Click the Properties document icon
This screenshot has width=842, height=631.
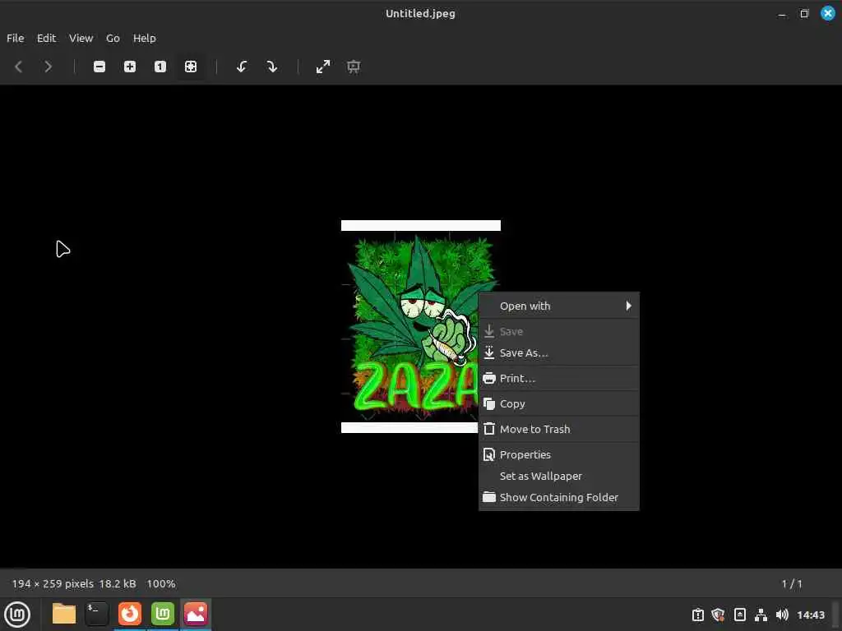click(489, 454)
